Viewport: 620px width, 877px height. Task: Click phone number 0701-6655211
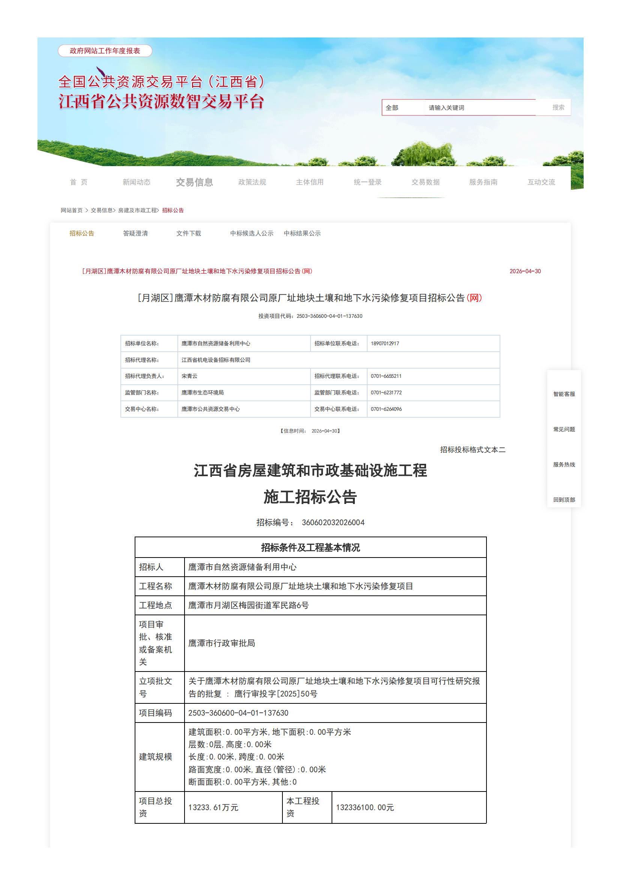(x=386, y=376)
